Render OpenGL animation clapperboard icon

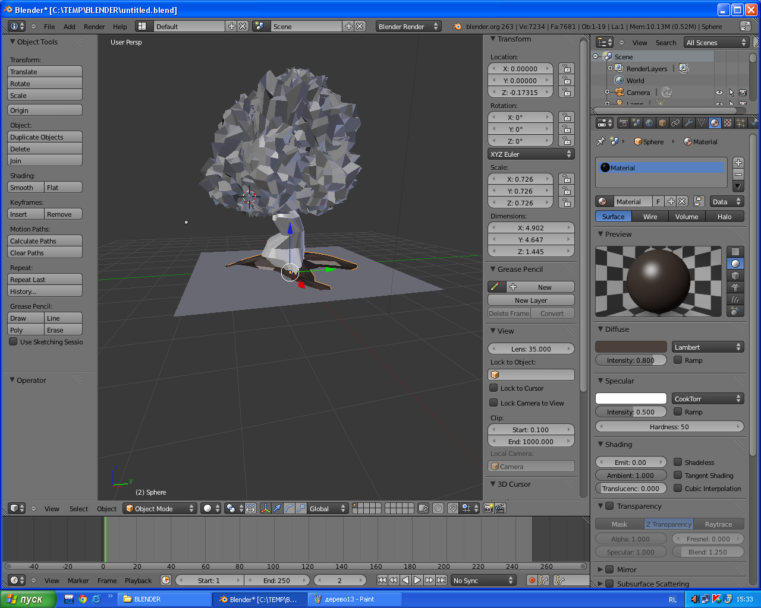[500, 508]
